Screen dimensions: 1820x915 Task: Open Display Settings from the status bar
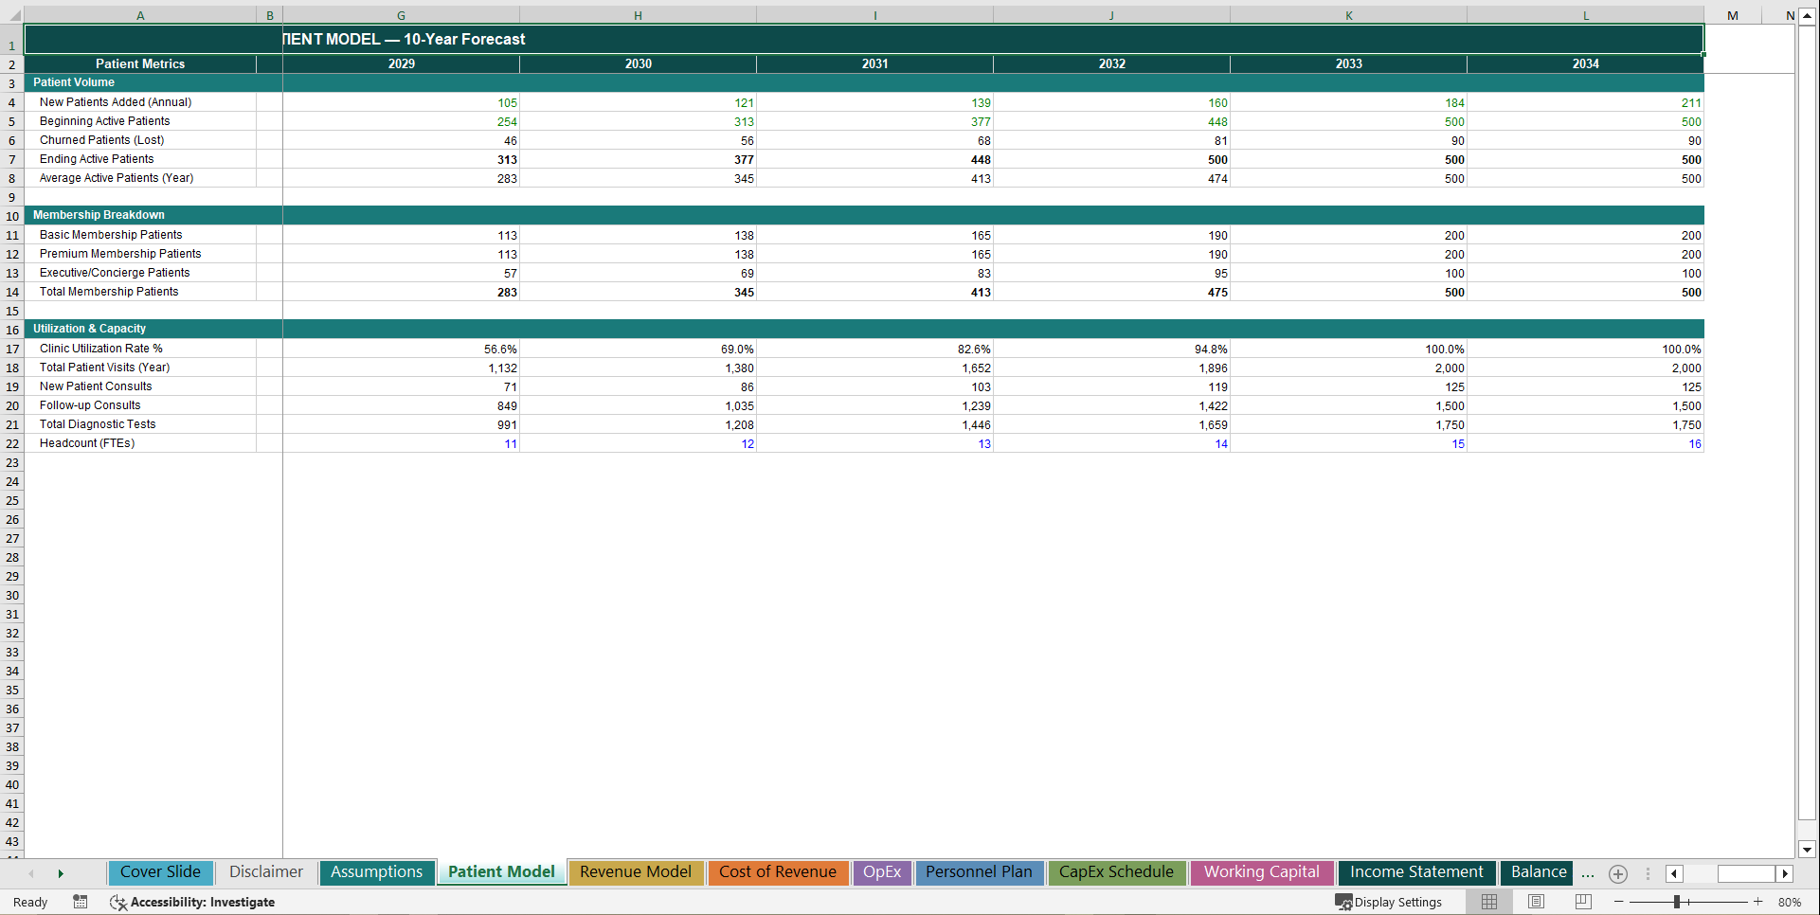click(1390, 902)
